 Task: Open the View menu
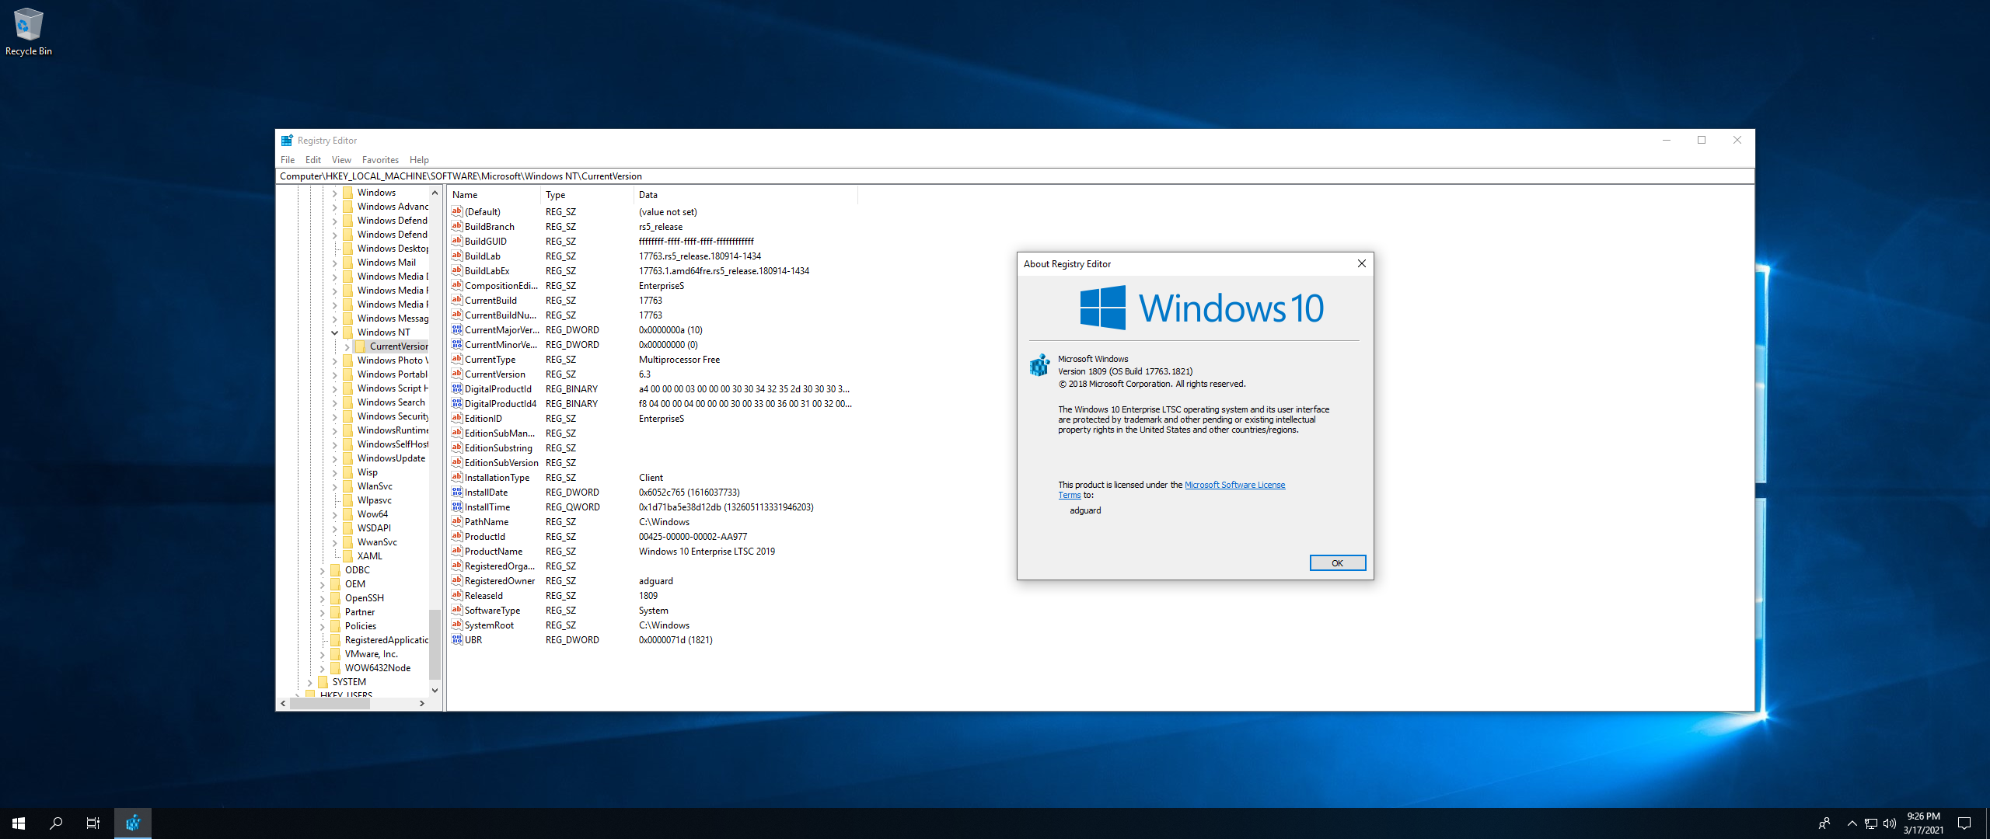point(341,160)
